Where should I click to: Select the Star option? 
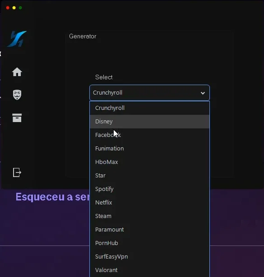149,176
